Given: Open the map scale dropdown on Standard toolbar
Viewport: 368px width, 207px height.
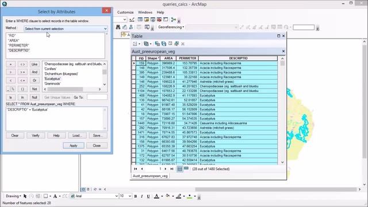Looking at the screenshot, I should [124, 20].
